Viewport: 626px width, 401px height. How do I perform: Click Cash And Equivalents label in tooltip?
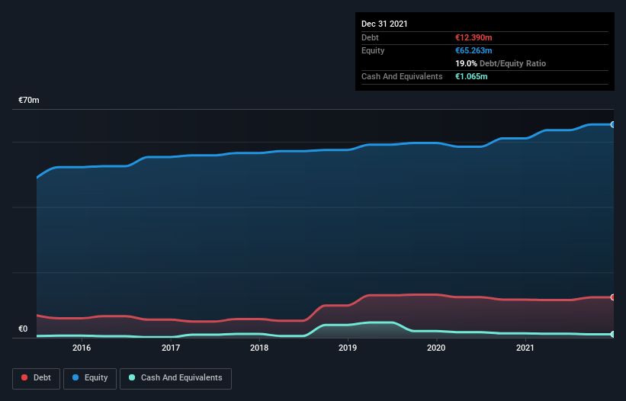click(402, 76)
